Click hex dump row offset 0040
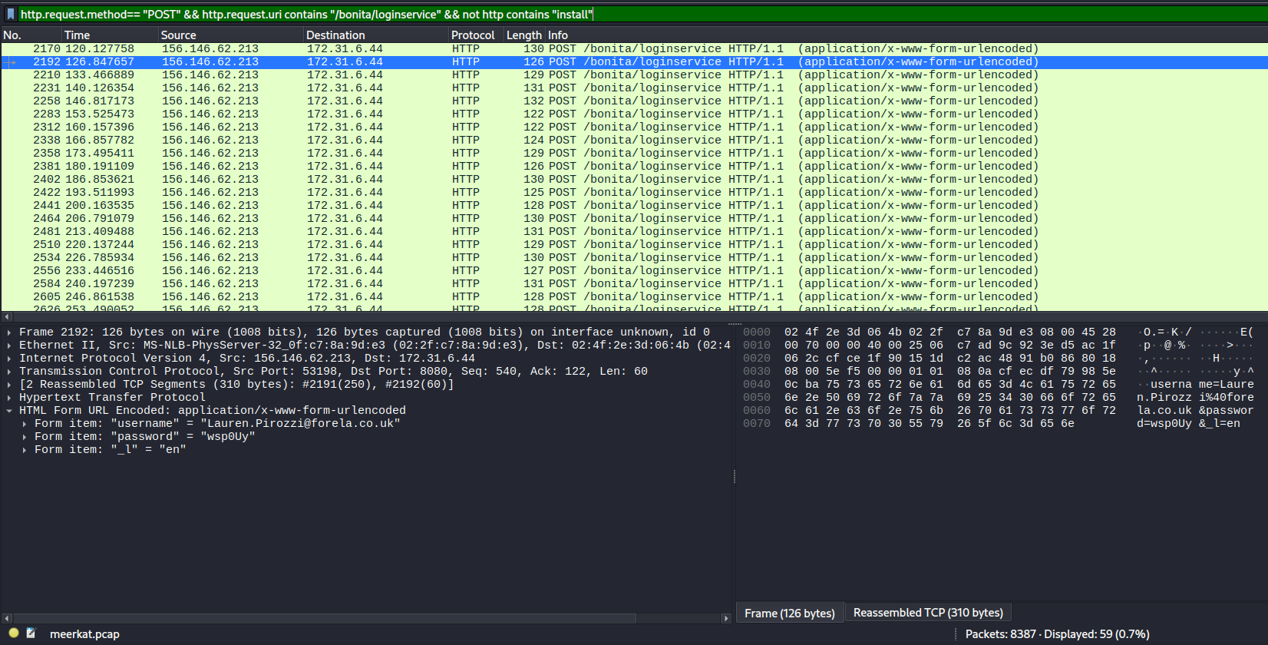Screen dimensions: 1268x645 pos(757,385)
